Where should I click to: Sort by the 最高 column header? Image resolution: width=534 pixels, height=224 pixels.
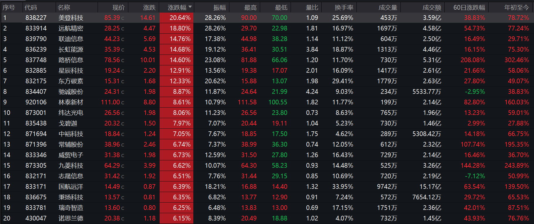(250, 8)
